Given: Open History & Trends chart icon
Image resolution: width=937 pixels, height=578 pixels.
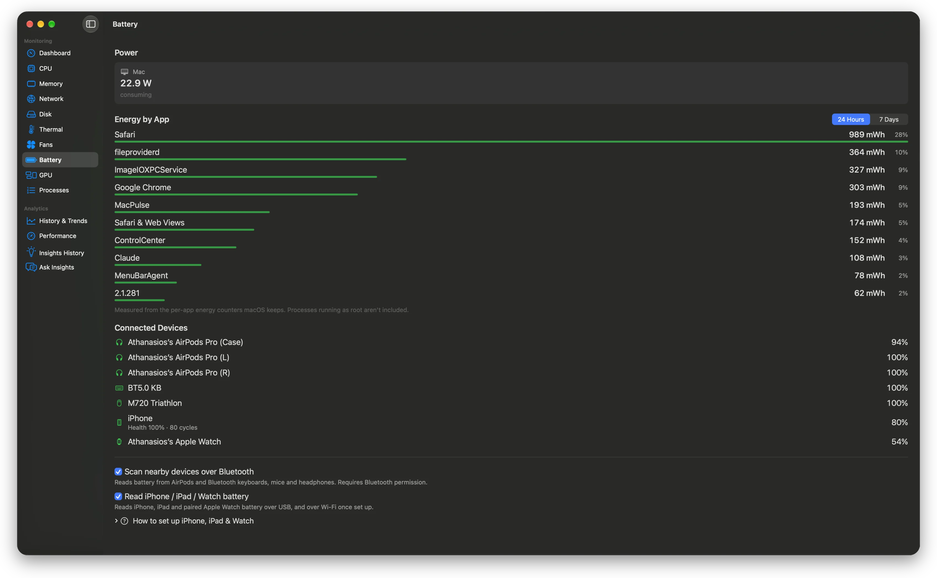Looking at the screenshot, I should click(x=31, y=221).
